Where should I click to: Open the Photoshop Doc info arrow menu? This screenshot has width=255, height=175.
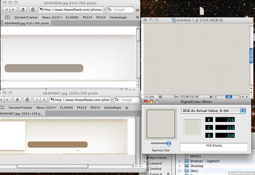[211, 97]
